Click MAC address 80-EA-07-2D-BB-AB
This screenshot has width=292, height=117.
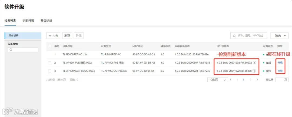(x=144, y=63)
